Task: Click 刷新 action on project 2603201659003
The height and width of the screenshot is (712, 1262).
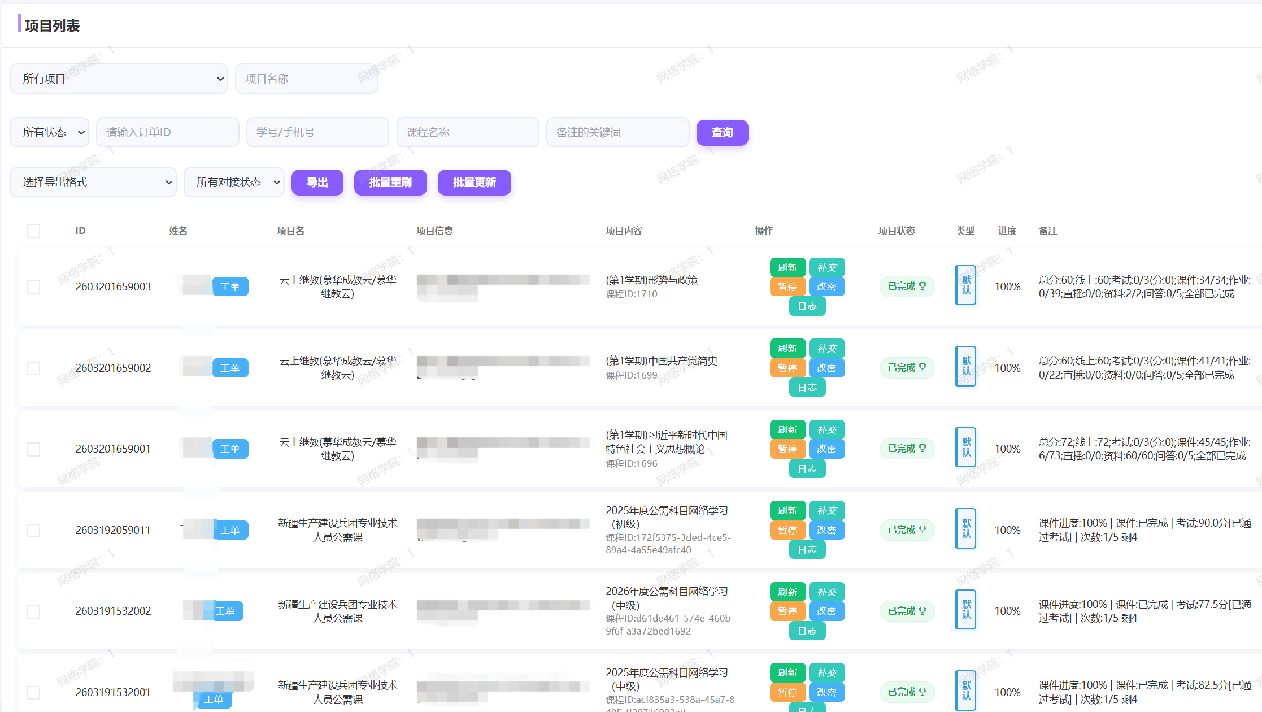Action: [x=787, y=267]
